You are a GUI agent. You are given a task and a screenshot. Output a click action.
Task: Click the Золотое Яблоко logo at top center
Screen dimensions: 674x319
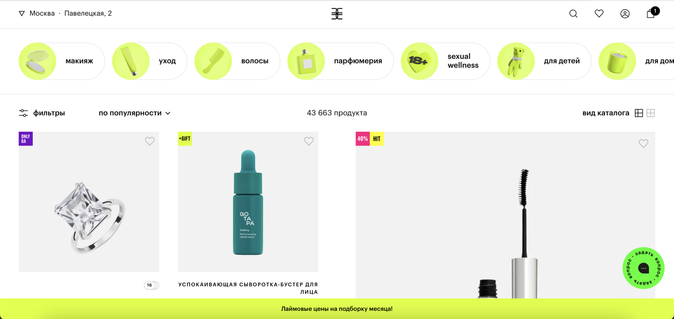[337, 14]
